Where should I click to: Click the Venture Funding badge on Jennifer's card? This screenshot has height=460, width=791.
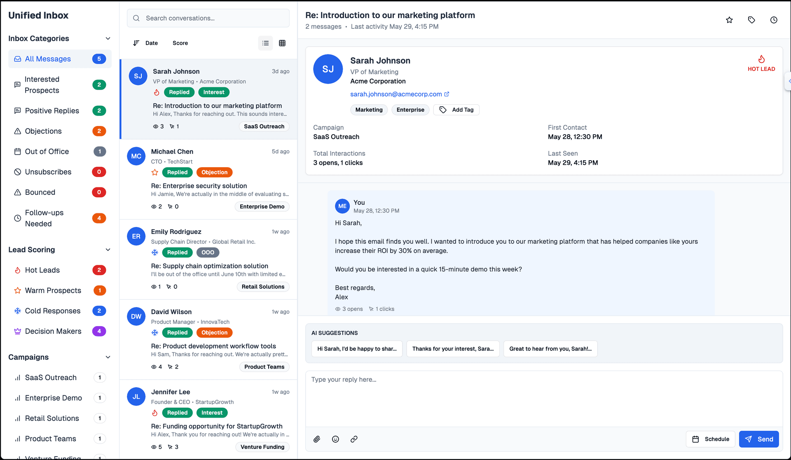(x=262, y=447)
